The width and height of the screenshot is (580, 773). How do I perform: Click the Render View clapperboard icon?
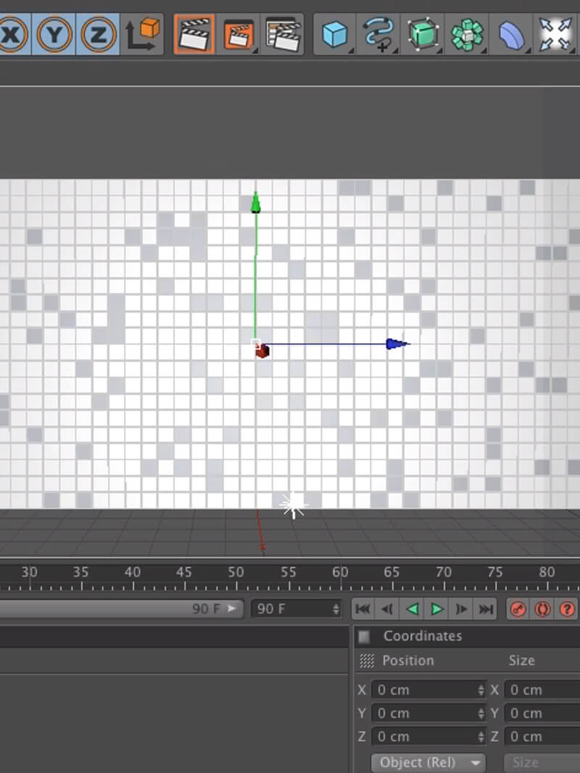point(194,34)
